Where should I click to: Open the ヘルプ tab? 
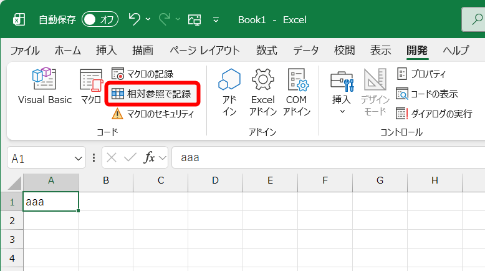(x=456, y=50)
